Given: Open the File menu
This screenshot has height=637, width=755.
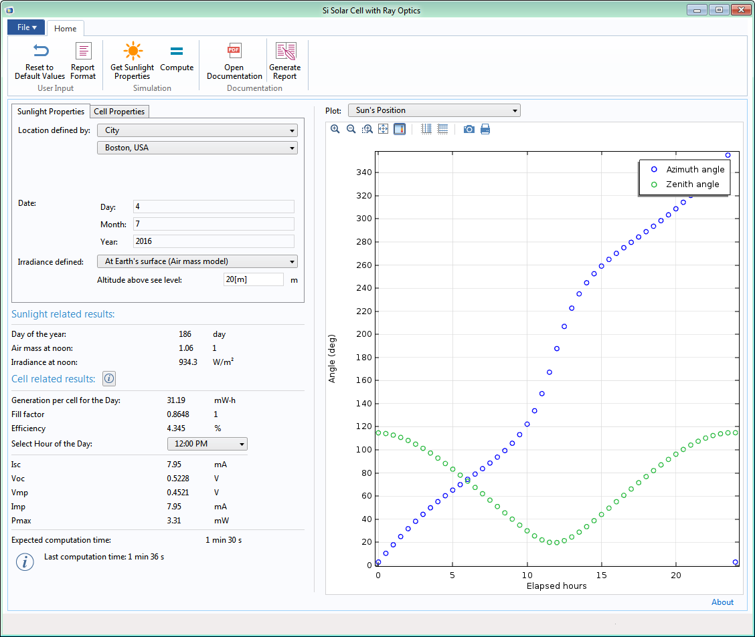Looking at the screenshot, I should point(26,27).
